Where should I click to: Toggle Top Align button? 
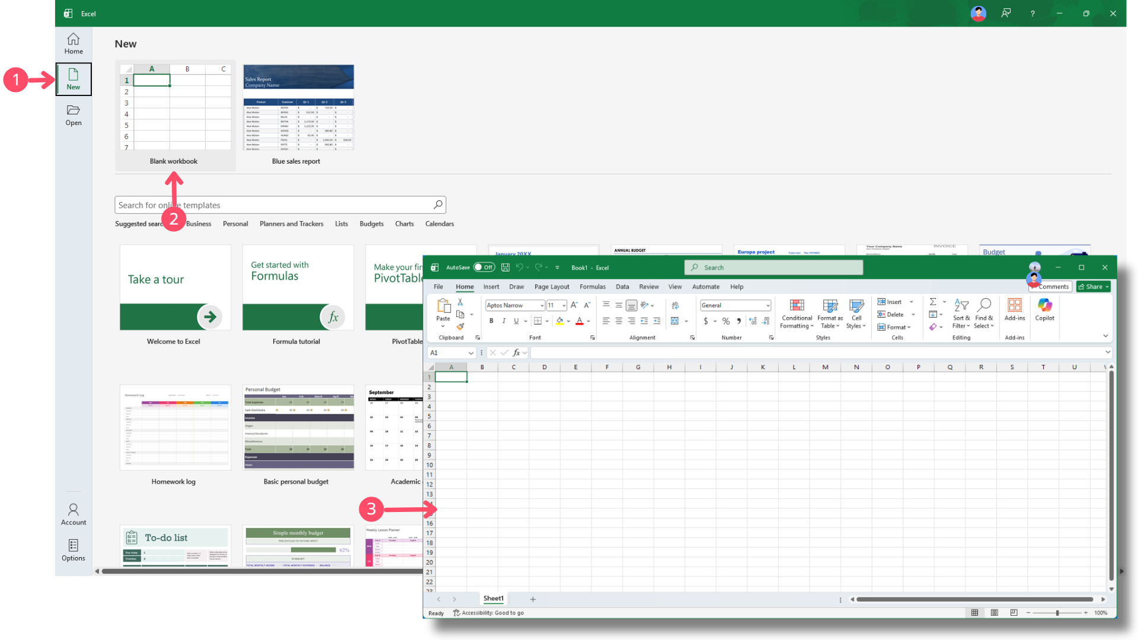[606, 305]
